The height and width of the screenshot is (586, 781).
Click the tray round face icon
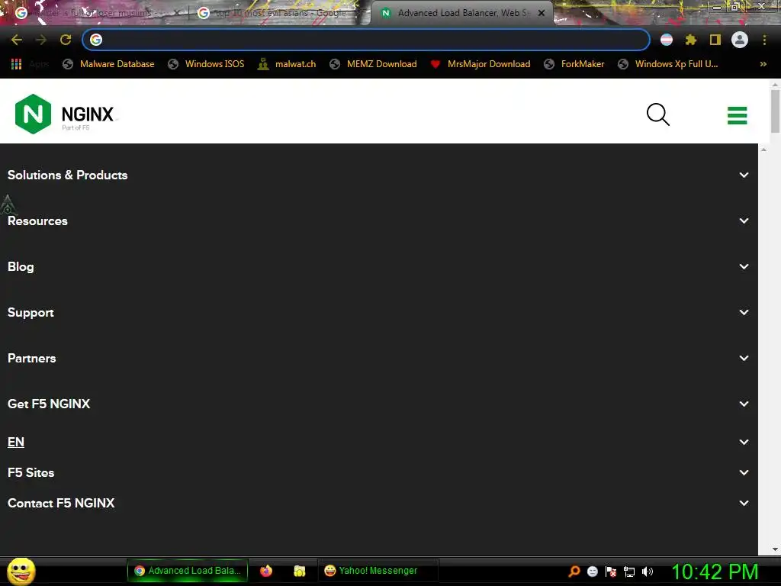coord(592,572)
